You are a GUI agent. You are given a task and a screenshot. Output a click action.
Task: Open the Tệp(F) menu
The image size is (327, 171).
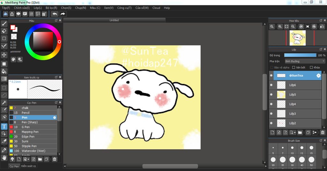click(6, 8)
